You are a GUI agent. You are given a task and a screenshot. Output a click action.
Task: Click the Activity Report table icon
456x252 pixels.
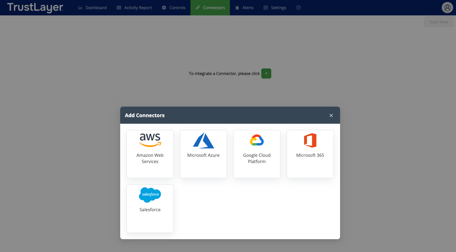coord(119,8)
